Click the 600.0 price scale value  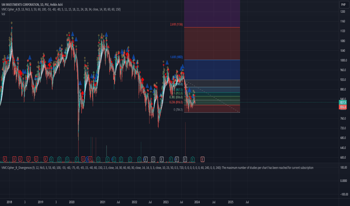[343, 157]
